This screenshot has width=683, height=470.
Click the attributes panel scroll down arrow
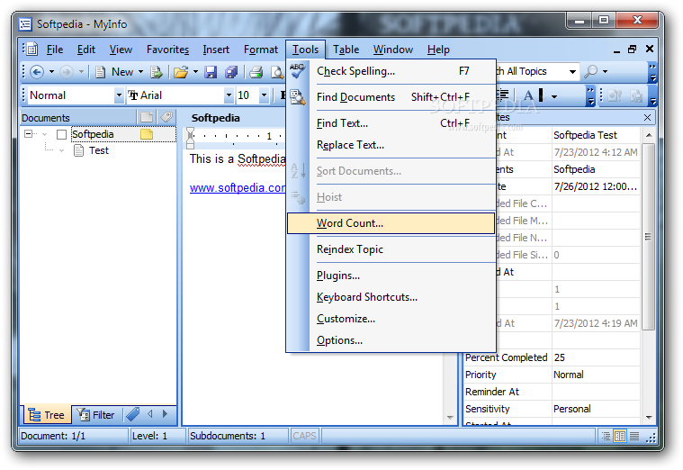click(649, 417)
